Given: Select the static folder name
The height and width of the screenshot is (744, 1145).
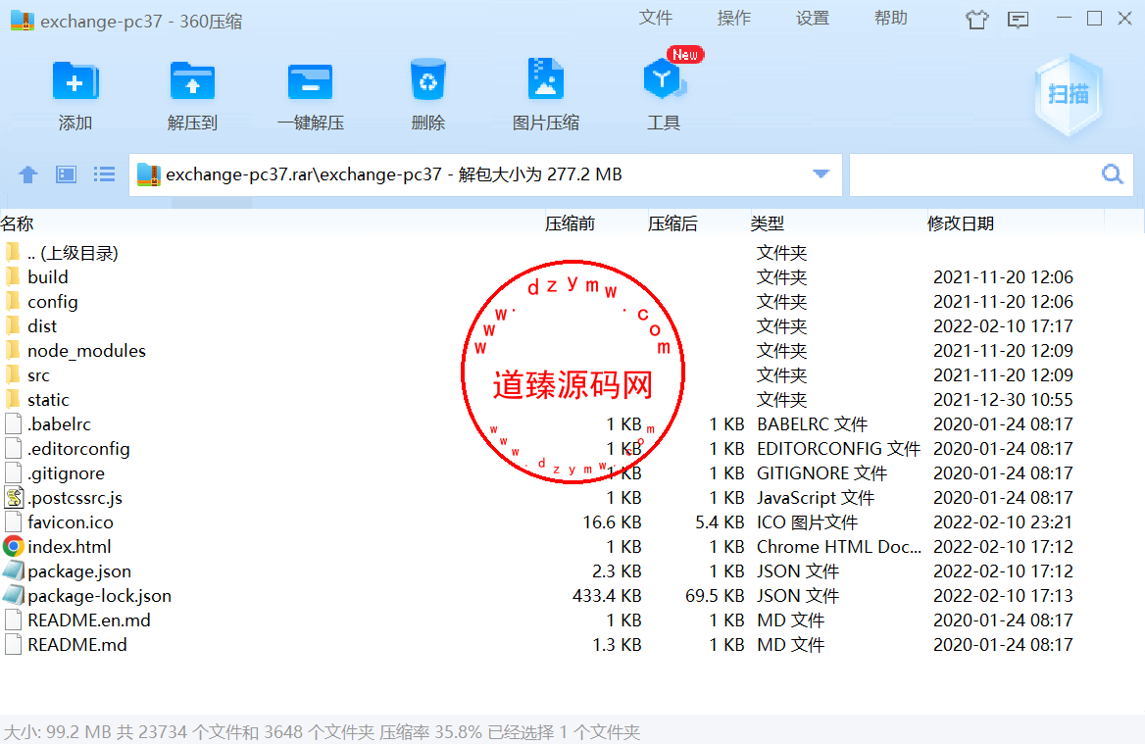Looking at the screenshot, I should [x=48, y=399].
